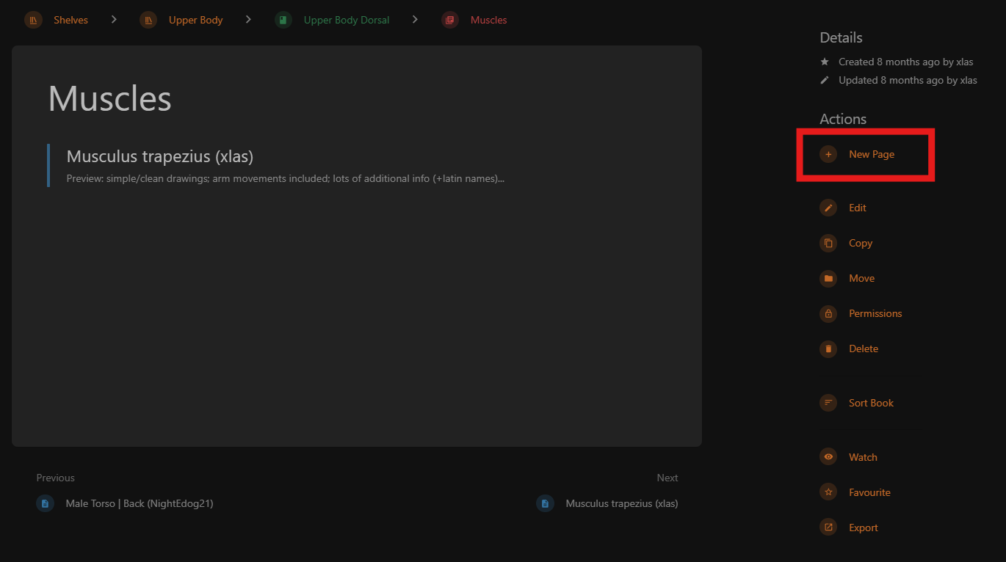Expand the chevron after Shelves breadcrumb

tap(114, 20)
